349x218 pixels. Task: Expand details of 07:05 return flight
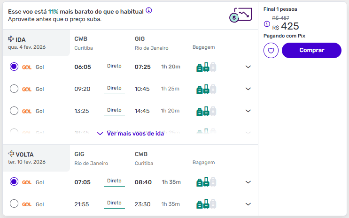click(x=248, y=182)
